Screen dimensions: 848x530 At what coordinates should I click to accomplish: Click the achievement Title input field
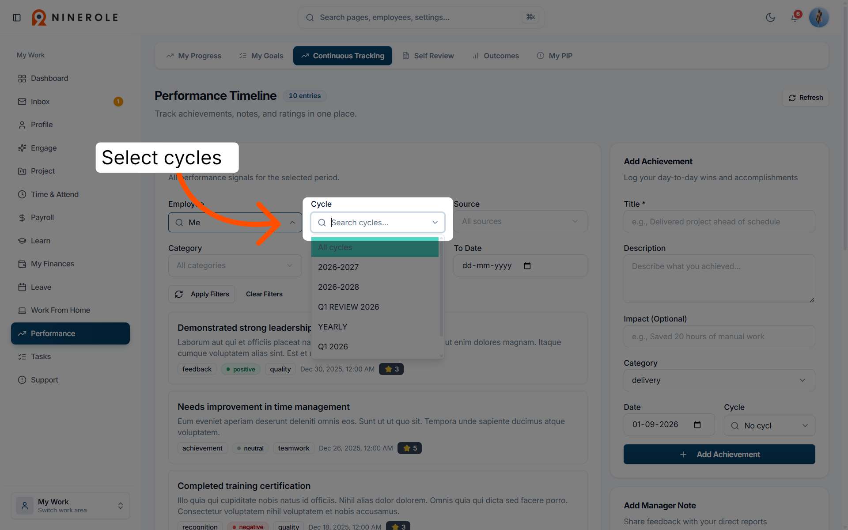tap(719, 221)
